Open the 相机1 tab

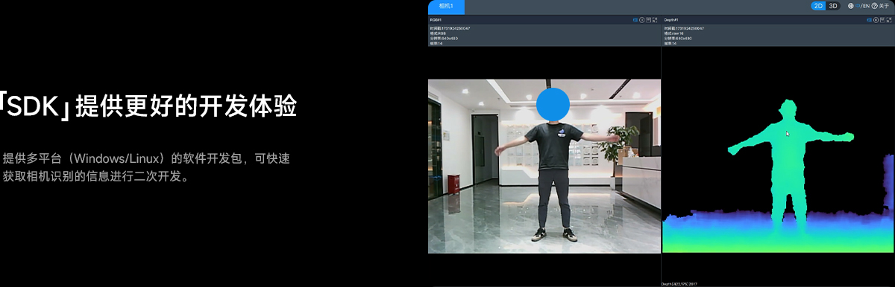(446, 7)
